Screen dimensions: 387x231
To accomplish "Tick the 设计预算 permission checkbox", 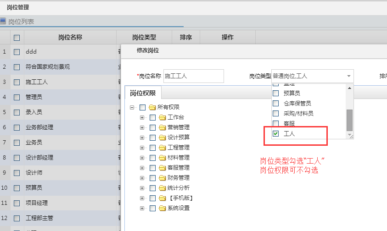I will coord(152,137).
